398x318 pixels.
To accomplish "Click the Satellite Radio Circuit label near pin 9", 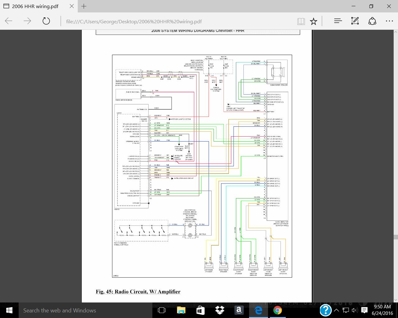I will click(x=184, y=178).
